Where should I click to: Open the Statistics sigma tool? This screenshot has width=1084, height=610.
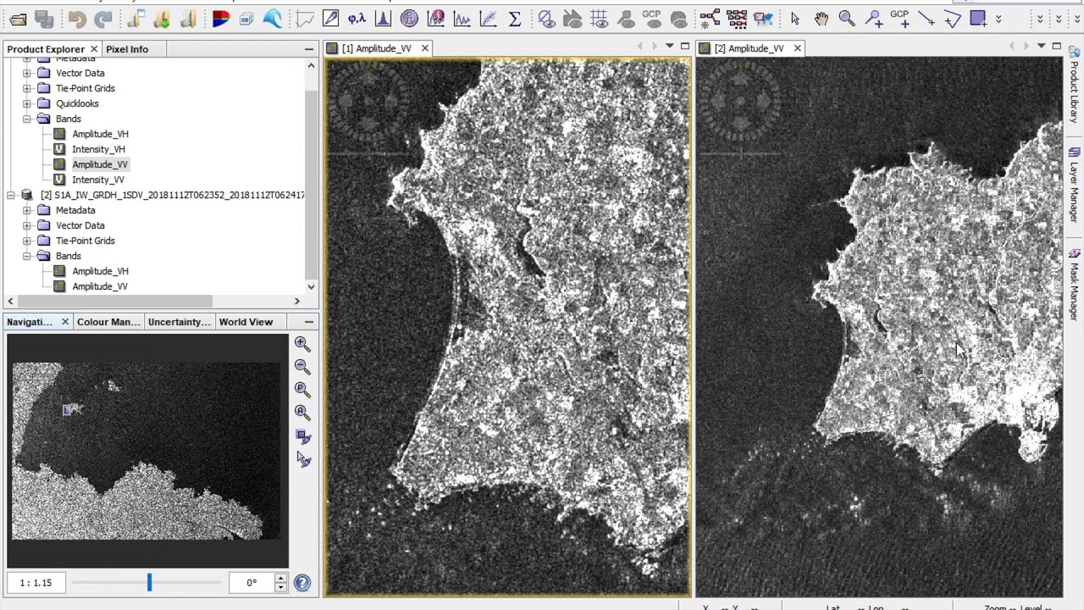coord(514,18)
